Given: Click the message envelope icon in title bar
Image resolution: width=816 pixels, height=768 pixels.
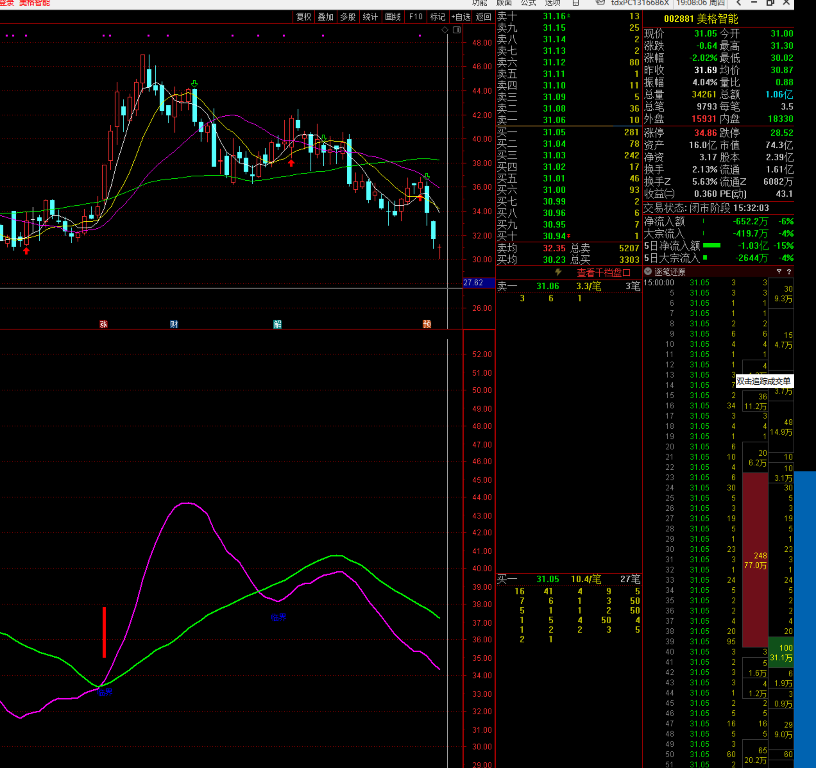Looking at the screenshot, I should (600, 3).
